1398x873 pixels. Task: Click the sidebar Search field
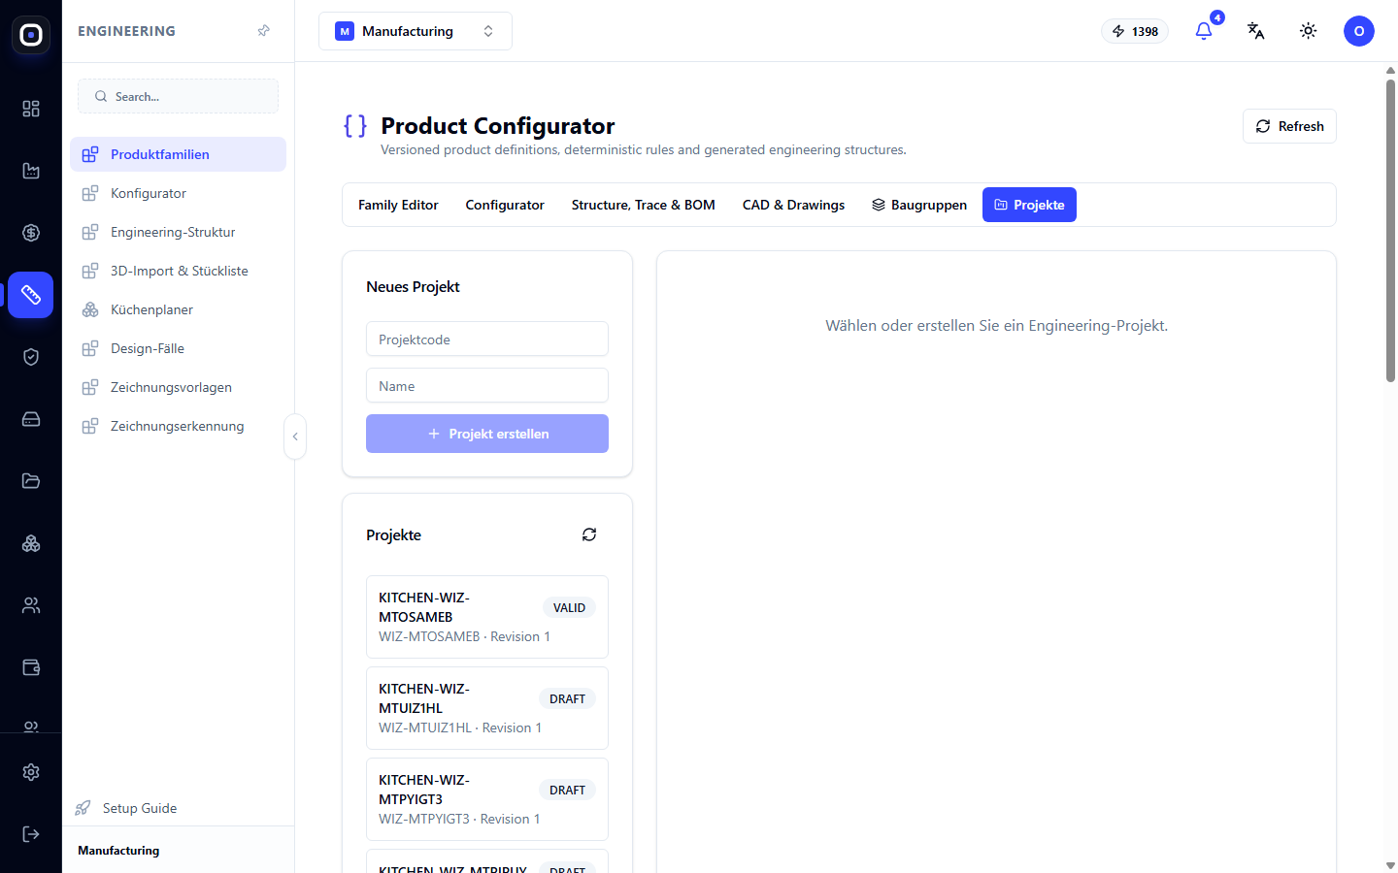pos(178,96)
